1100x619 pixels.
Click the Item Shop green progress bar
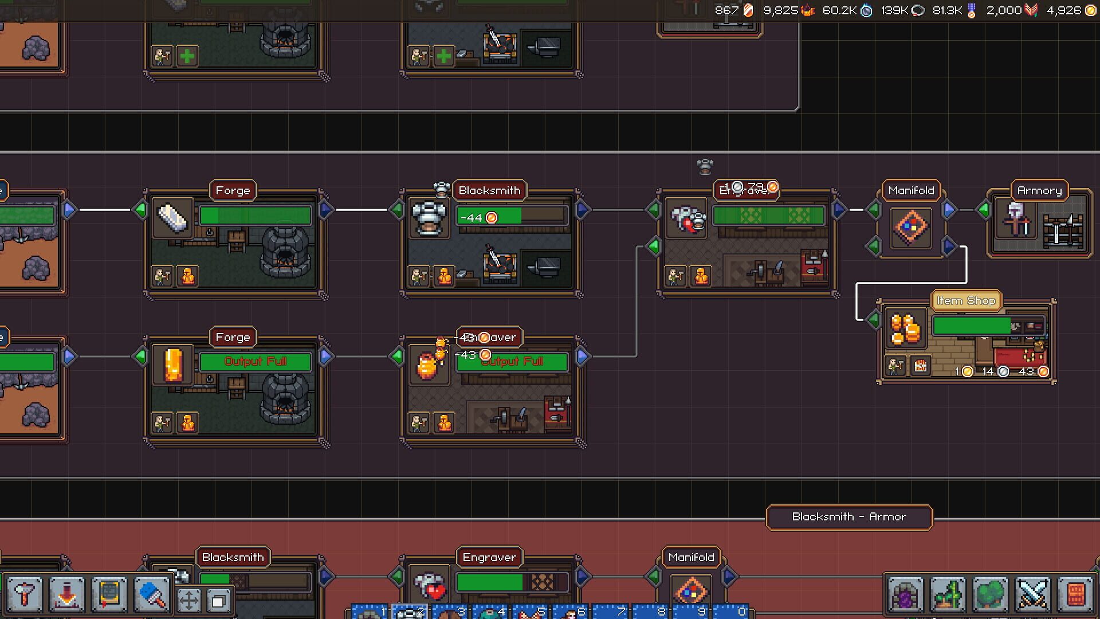989,326
